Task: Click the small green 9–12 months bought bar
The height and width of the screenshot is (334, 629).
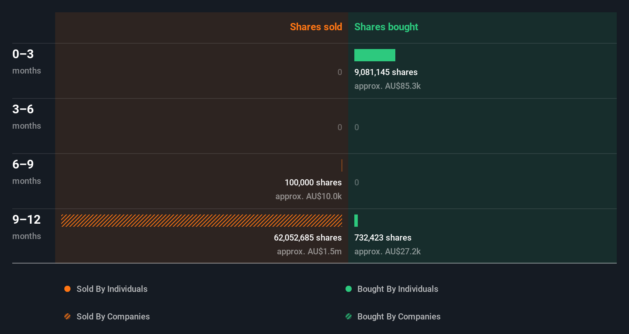Action: [x=356, y=221]
